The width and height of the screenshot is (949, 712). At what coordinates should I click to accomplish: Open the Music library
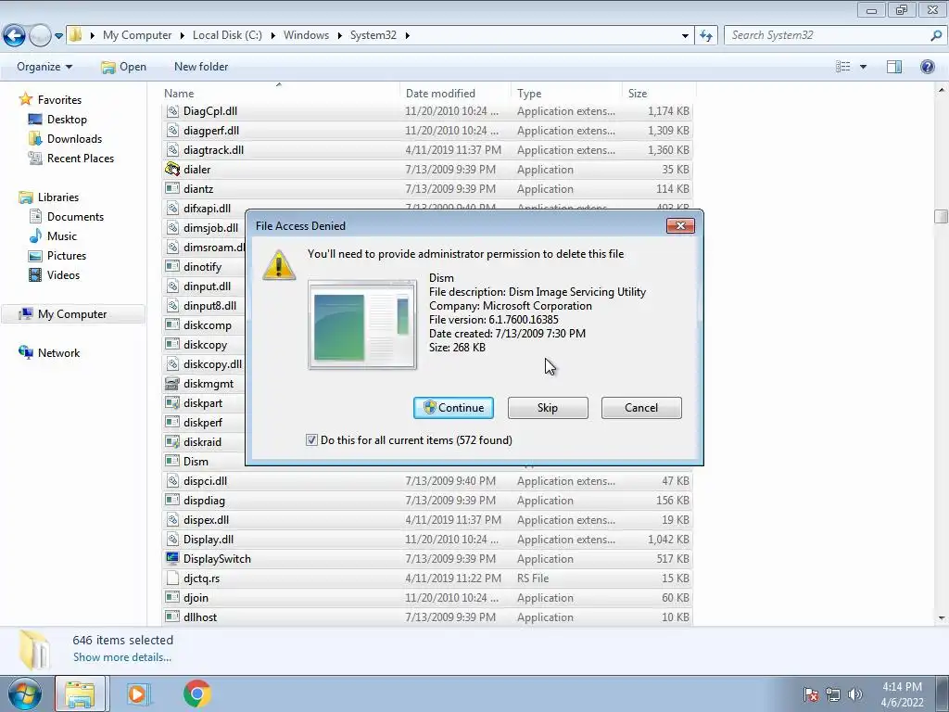pyautogui.click(x=53, y=235)
